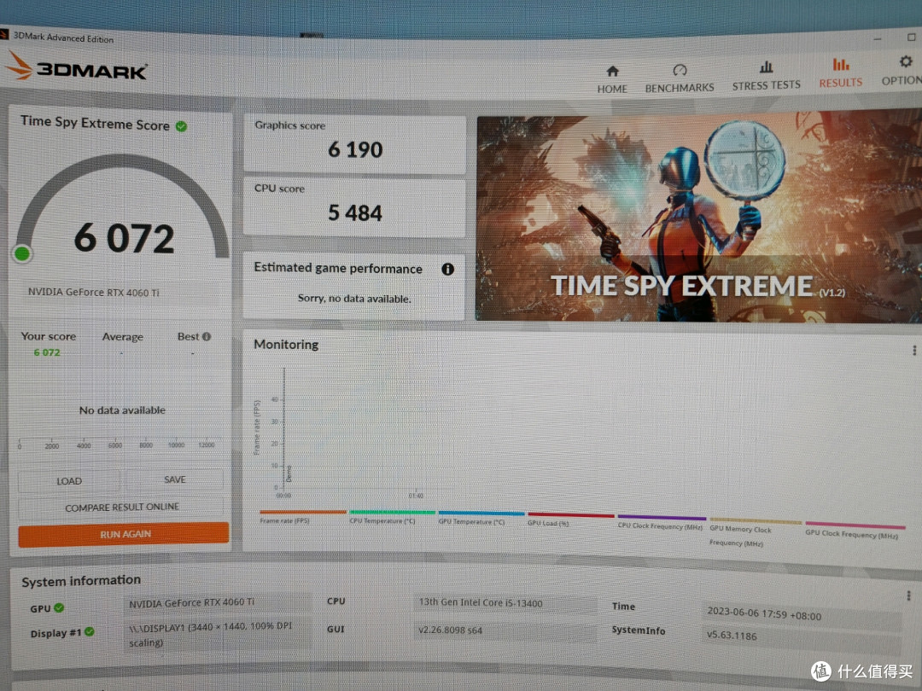
Task: Click green check icon beside GPU label
Action: pyautogui.click(x=59, y=607)
